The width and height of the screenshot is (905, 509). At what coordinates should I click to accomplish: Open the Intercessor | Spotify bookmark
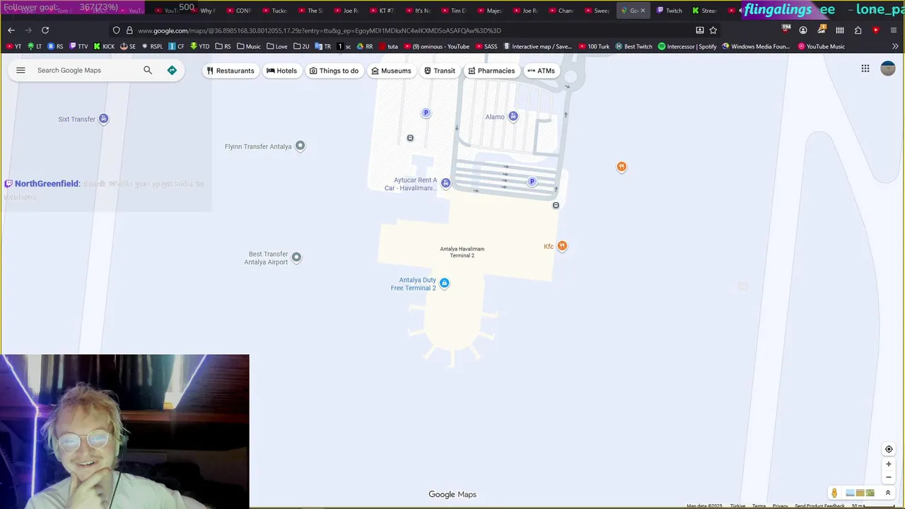687,47
